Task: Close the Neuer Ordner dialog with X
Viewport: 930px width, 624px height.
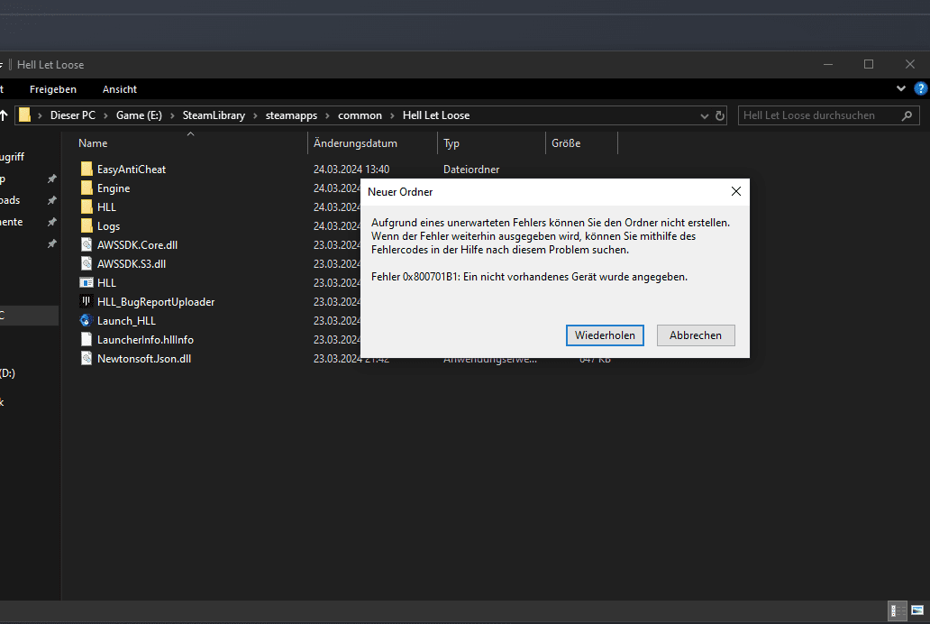Action: (736, 191)
